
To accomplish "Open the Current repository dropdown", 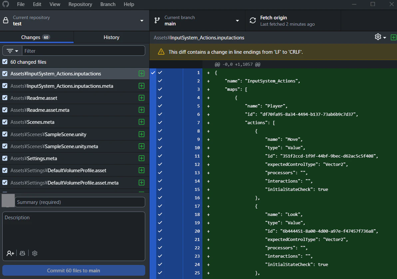I will (75, 21).
